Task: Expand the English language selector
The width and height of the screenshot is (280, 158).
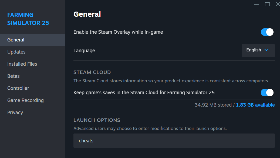Action: (258, 50)
